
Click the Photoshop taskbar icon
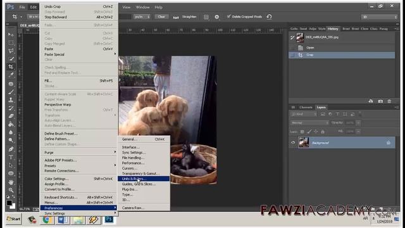[x=109, y=220]
